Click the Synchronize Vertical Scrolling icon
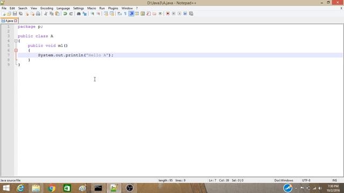 [106, 14]
